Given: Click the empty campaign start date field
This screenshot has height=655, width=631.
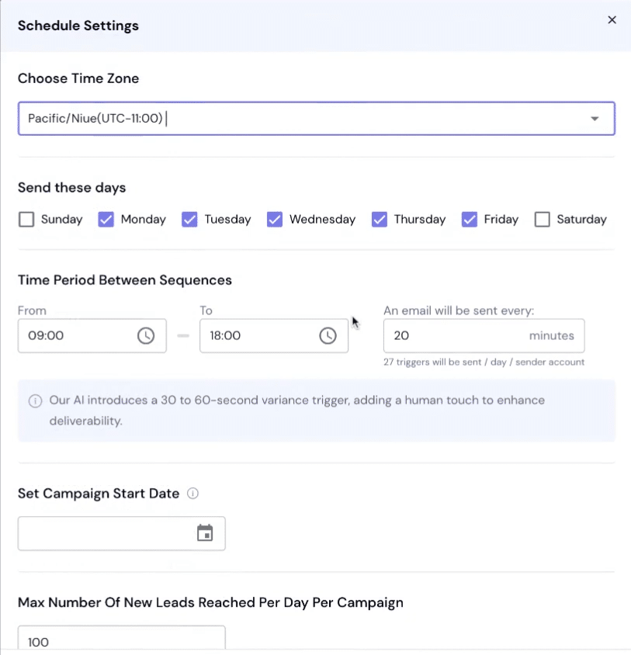Looking at the screenshot, I should tap(122, 533).
